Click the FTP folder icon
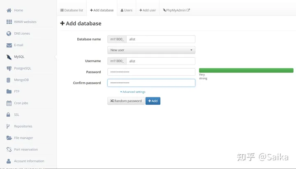Image resolution: width=296 pixels, height=169 pixels. click(x=9, y=92)
